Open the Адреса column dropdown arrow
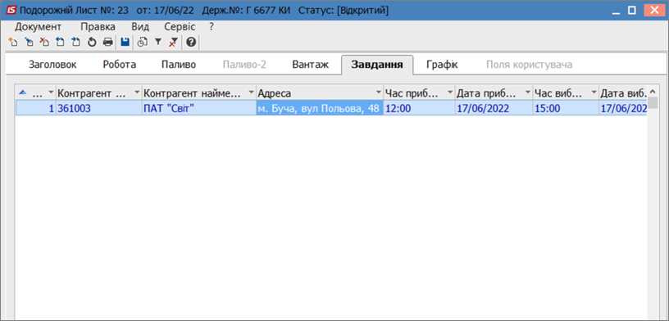The height and width of the screenshot is (321, 669). (379, 93)
